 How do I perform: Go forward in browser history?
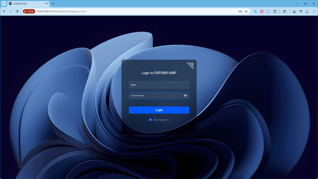tap(11, 11)
